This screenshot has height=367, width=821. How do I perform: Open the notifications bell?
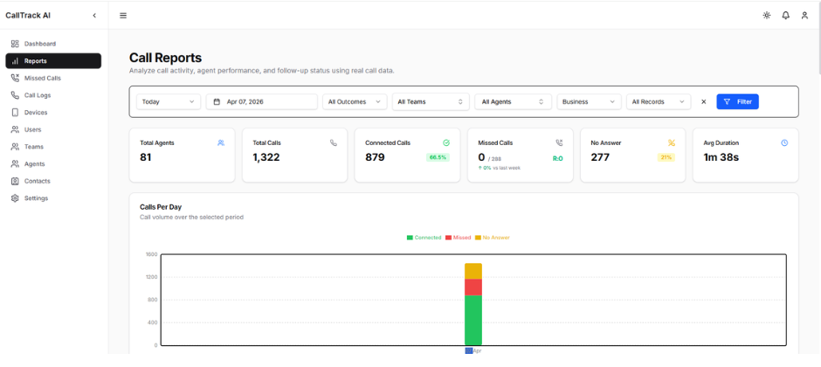(785, 15)
